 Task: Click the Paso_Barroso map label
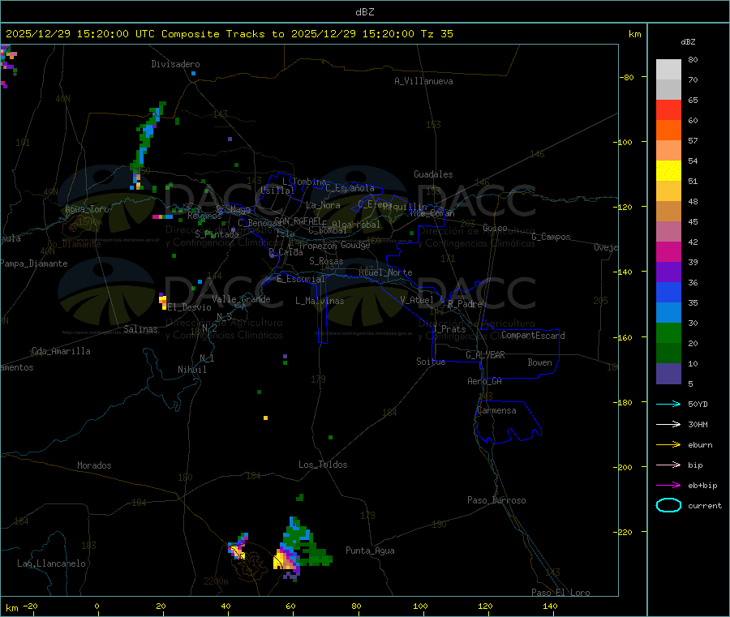[496, 500]
